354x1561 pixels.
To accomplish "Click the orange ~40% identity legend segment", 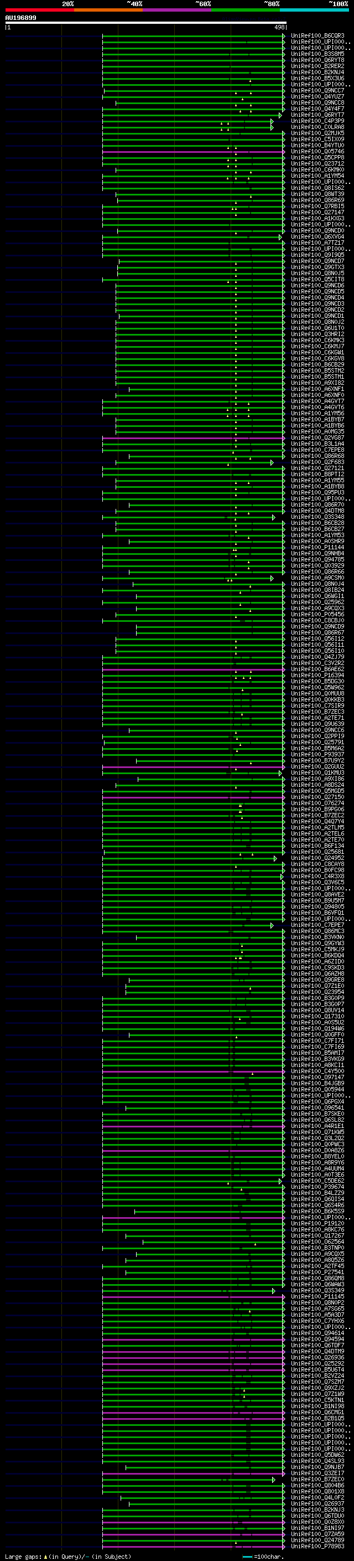I will (108, 10).
